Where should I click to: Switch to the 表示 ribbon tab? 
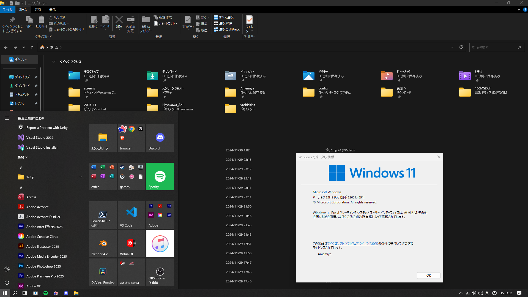53,10
